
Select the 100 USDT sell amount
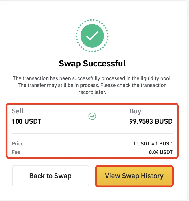[x=27, y=121]
